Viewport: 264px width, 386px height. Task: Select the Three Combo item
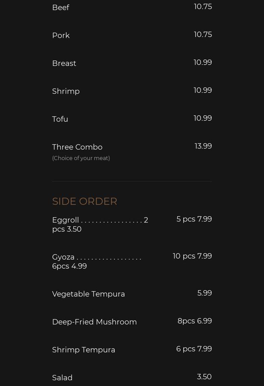coord(77,147)
